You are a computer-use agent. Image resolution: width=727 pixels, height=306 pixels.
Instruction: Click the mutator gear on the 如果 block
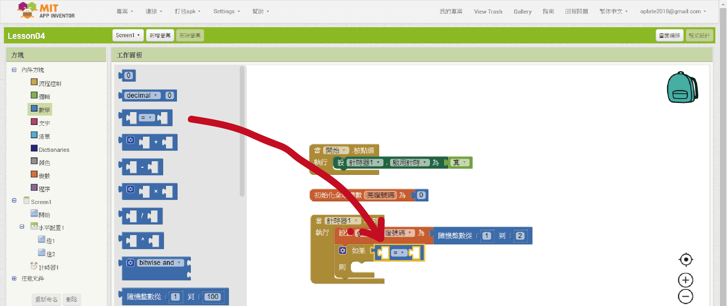(343, 251)
